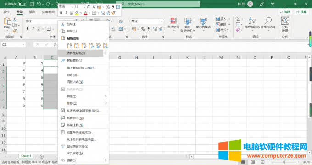Click the Sort and Filter icon

252,21
